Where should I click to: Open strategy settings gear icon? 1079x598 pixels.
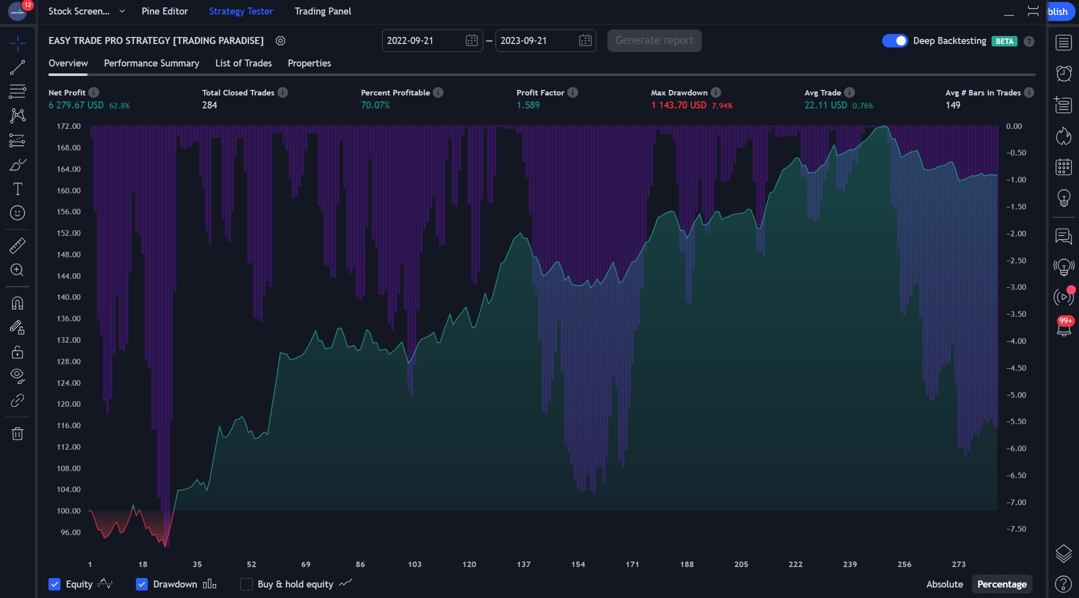(281, 41)
